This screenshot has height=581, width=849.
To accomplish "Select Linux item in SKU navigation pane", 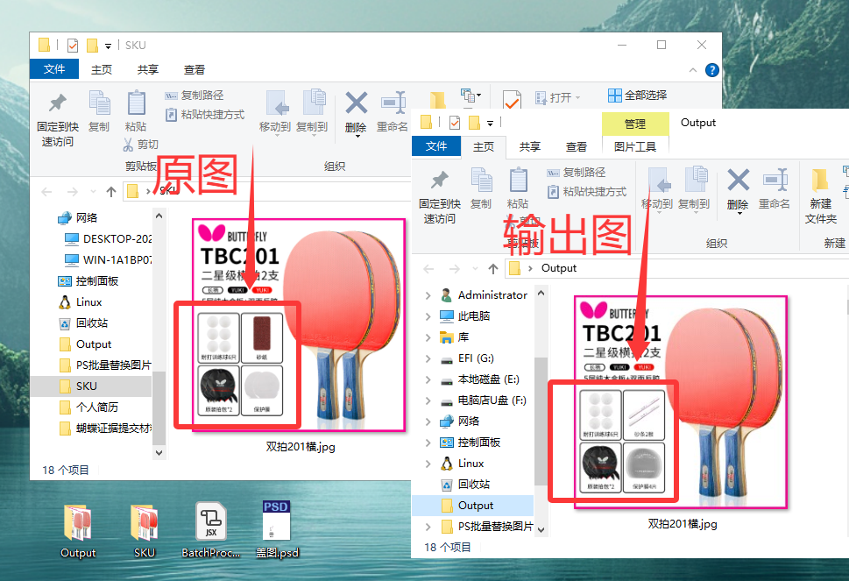I will pyautogui.click(x=88, y=302).
